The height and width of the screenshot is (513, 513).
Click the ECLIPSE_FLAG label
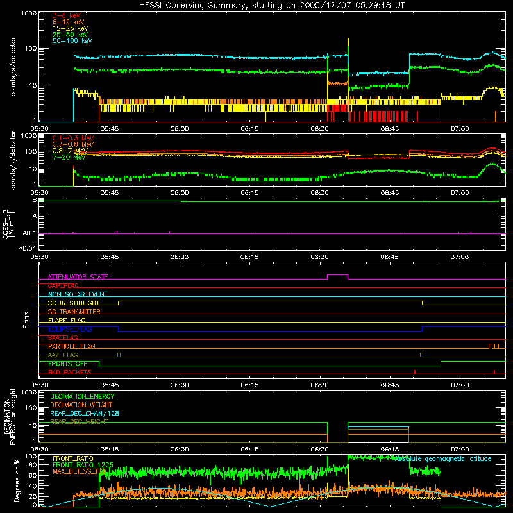tap(70, 329)
